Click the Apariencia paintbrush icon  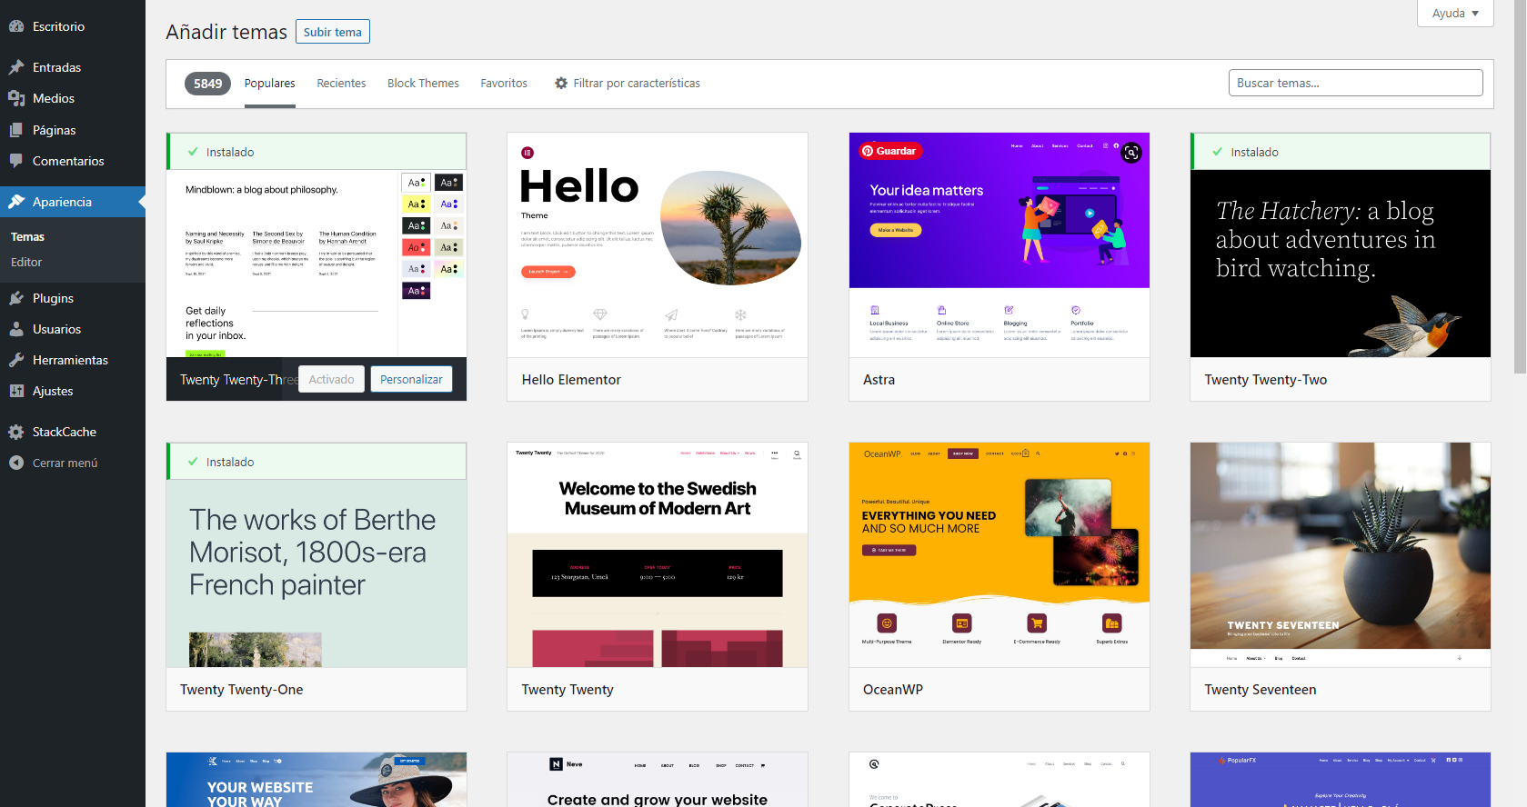click(x=16, y=202)
